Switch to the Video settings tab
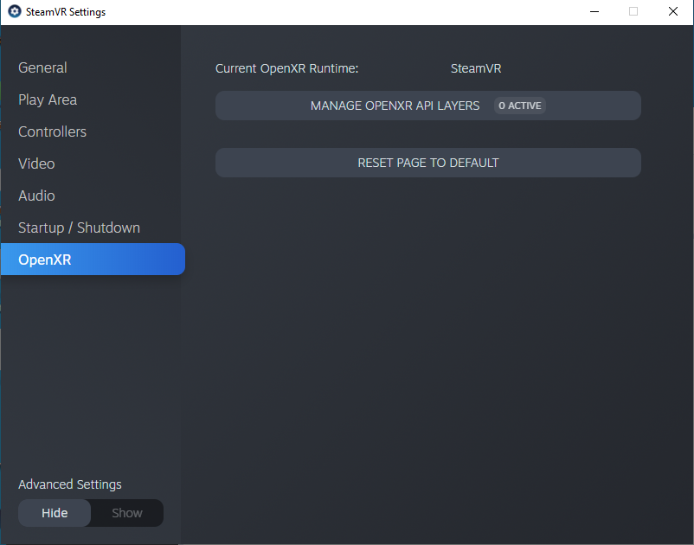The image size is (694, 545). pyautogui.click(x=36, y=163)
